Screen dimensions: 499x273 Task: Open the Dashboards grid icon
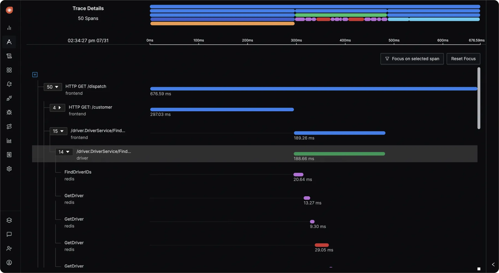(x=9, y=70)
